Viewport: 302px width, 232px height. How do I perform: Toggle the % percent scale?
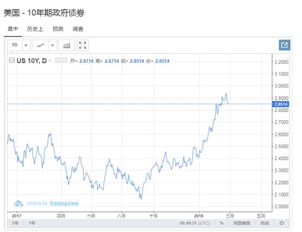[x=221, y=223]
